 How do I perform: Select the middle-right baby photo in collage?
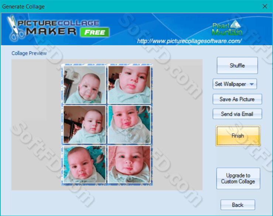129,124
